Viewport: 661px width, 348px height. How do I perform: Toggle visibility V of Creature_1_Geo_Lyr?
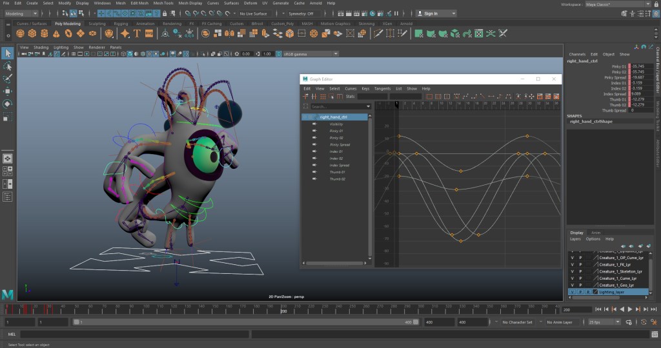click(572, 285)
